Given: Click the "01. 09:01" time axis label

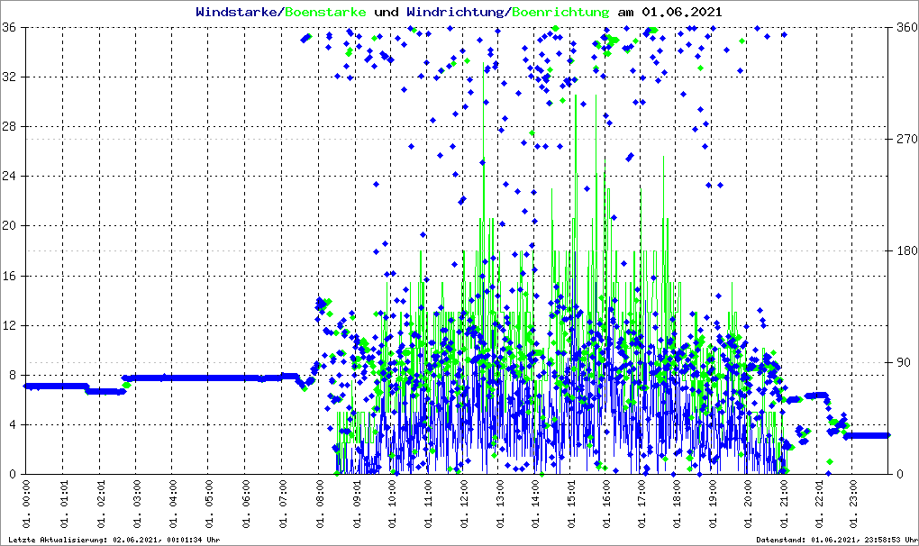Looking at the screenshot, I should (356, 504).
